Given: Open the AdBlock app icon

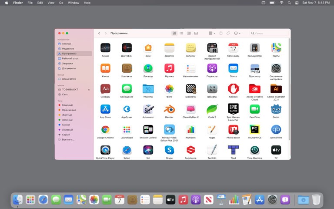Looking at the screenshot, I should click(x=233, y=89).
